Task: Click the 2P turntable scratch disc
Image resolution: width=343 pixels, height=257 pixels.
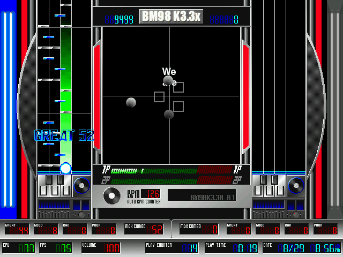Action: 296,186
